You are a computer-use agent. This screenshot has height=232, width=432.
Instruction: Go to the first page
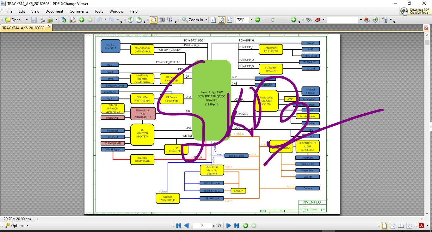(x=178, y=225)
